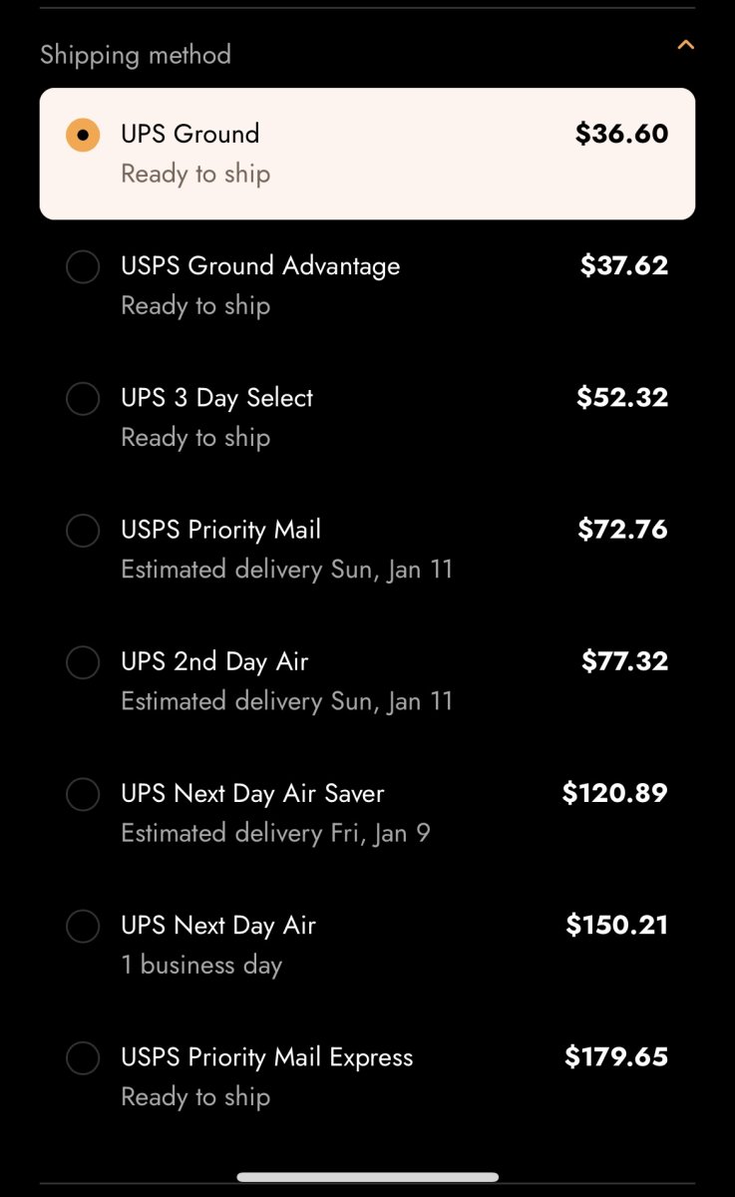Image resolution: width=735 pixels, height=1197 pixels.
Task: Select UPS 2nd Day Air radio button
Action: click(x=83, y=662)
